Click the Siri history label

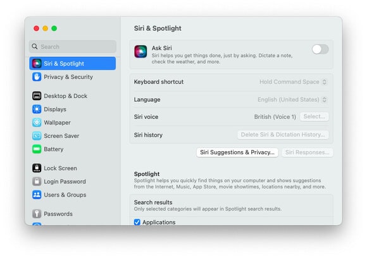[148, 135]
